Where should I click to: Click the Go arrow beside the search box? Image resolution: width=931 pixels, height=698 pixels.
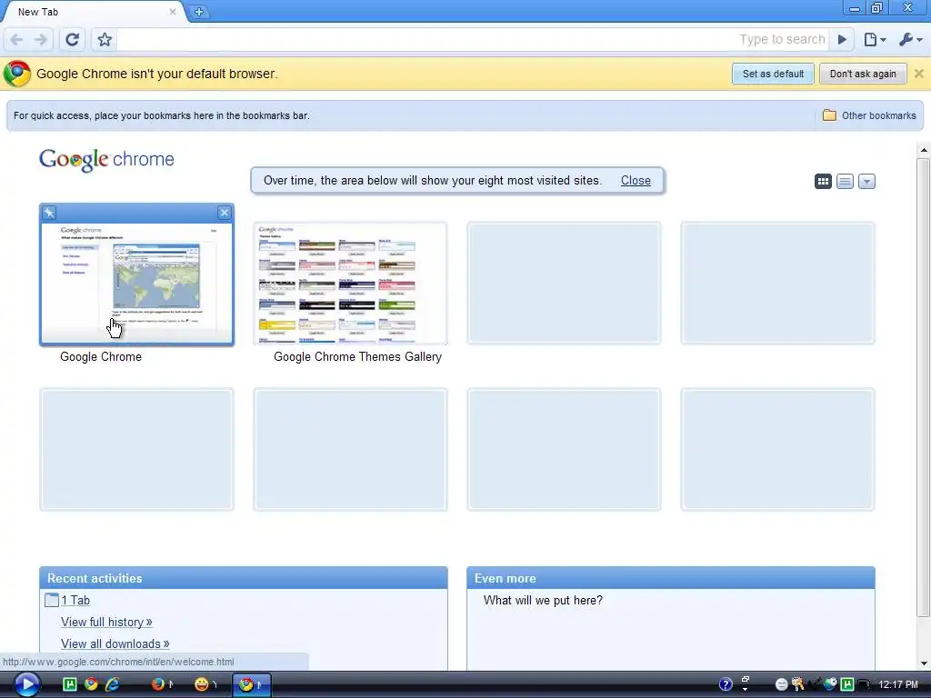842,40
